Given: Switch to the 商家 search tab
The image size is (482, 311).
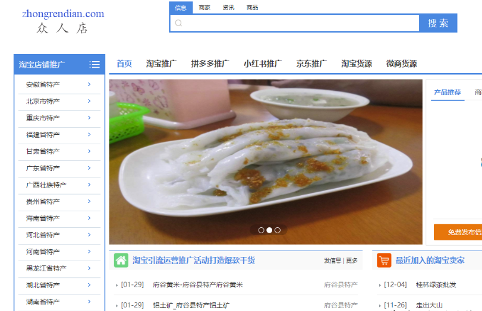Looking at the screenshot, I should coord(204,8).
